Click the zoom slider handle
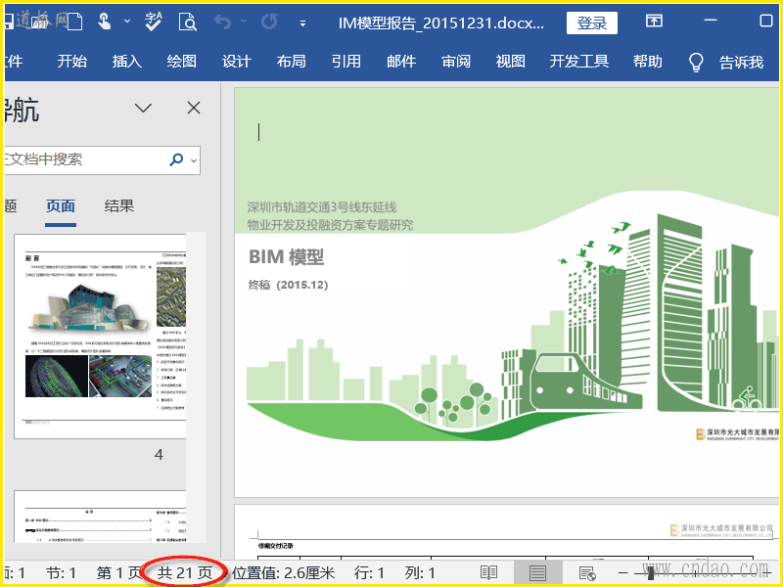Viewport: 783px width, 587px height. click(x=650, y=572)
